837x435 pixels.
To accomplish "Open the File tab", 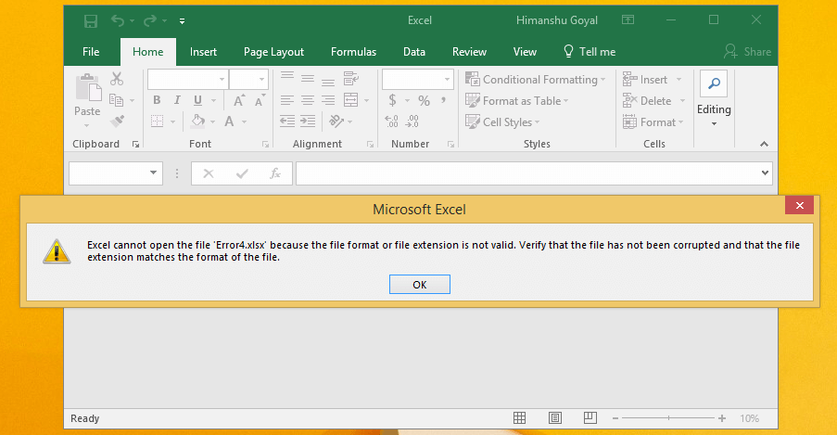I will pyautogui.click(x=91, y=52).
